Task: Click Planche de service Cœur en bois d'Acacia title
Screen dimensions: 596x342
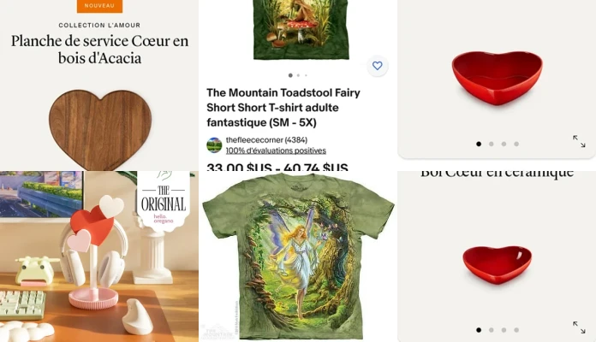Action: pyautogui.click(x=99, y=50)
